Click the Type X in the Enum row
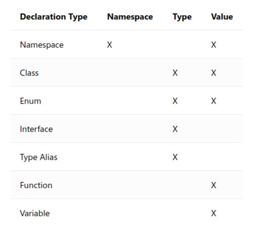The image size is (253, 229). coord(175,101)
